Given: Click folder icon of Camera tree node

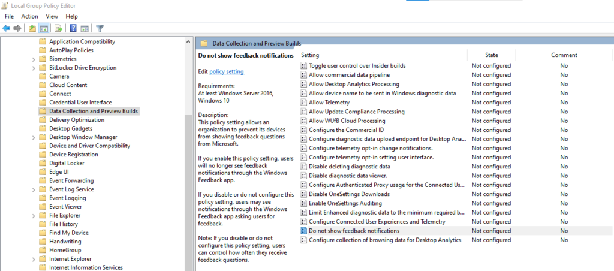Looking at the screenshot, I should 43,76.
